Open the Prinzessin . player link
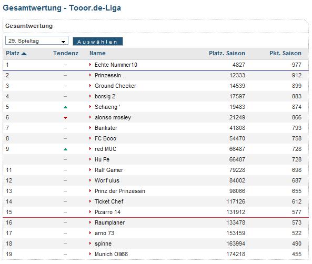The image size is (312, 264). pyautogui.click(x=109, y=75)
